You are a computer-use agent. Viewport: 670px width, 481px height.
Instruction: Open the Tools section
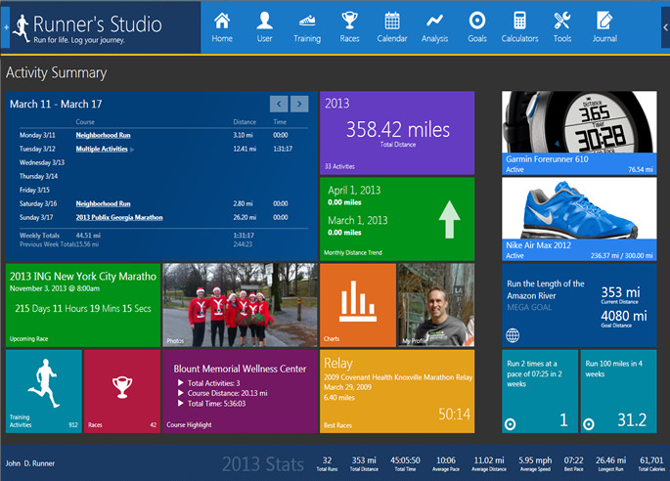click(x=561, y=27)
